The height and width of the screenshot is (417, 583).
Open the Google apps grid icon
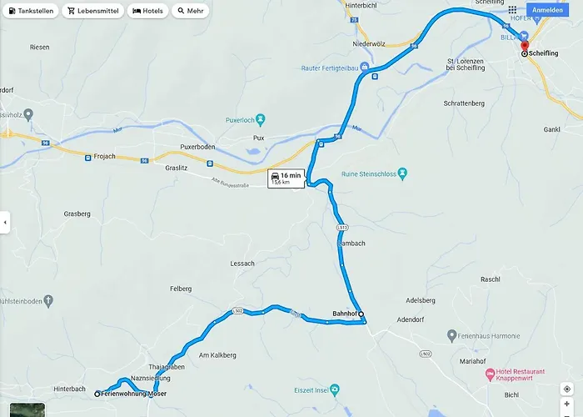(512, 10)
